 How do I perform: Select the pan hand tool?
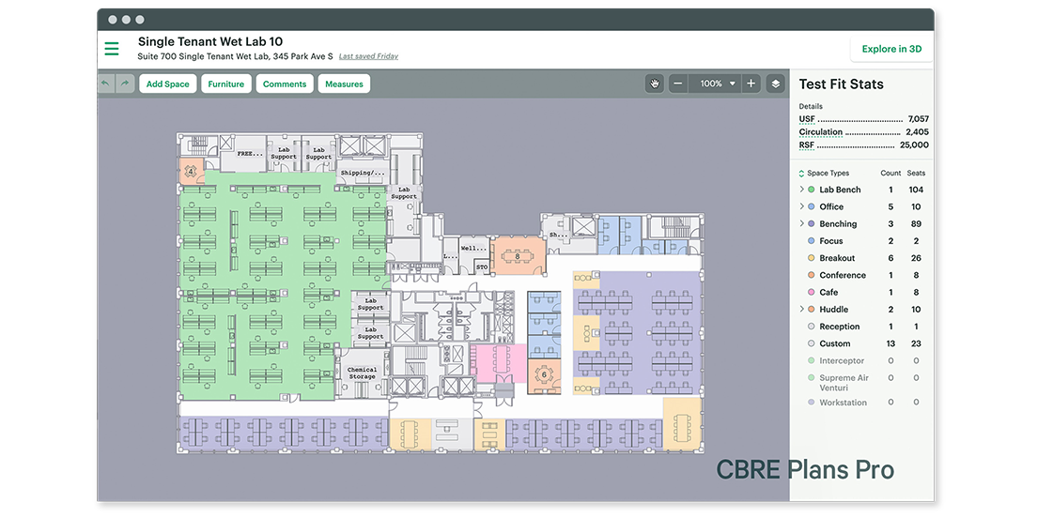[x=655, y=84]
